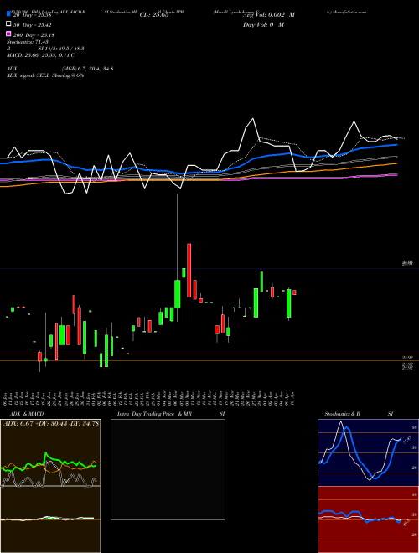Click the tallest red candlestick in the price chart

click(189, 270)
